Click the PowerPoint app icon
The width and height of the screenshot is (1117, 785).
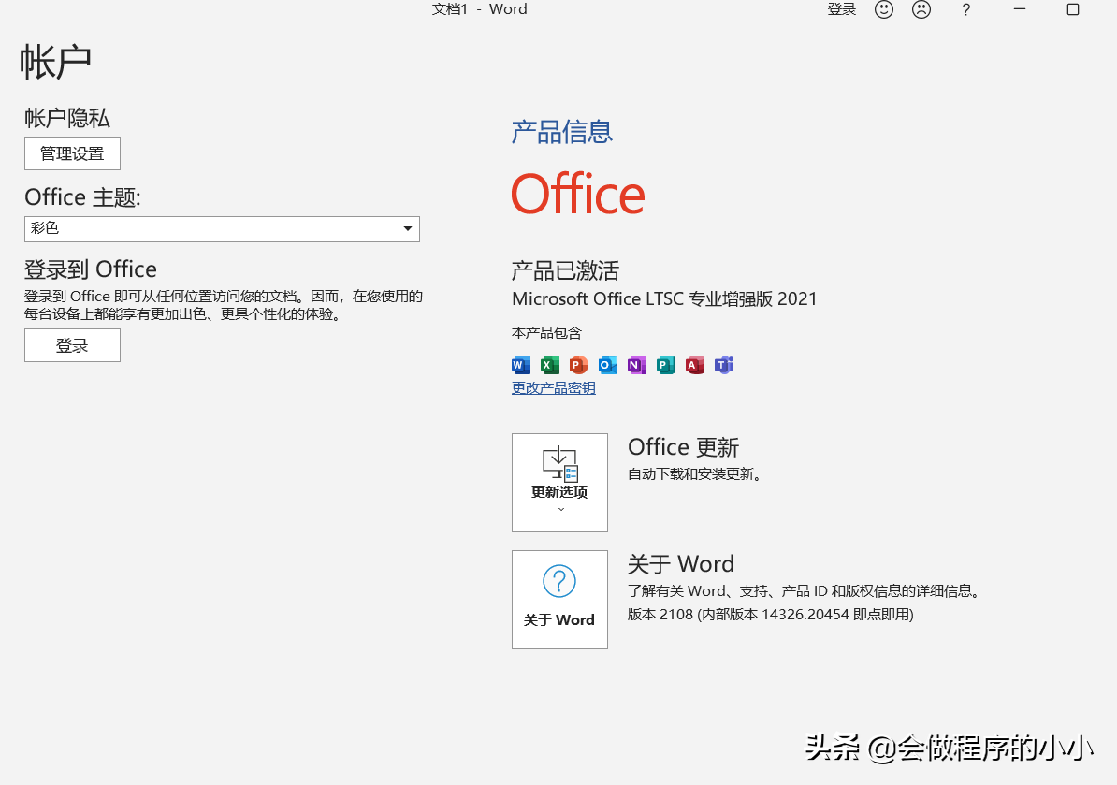coord(578,366)
